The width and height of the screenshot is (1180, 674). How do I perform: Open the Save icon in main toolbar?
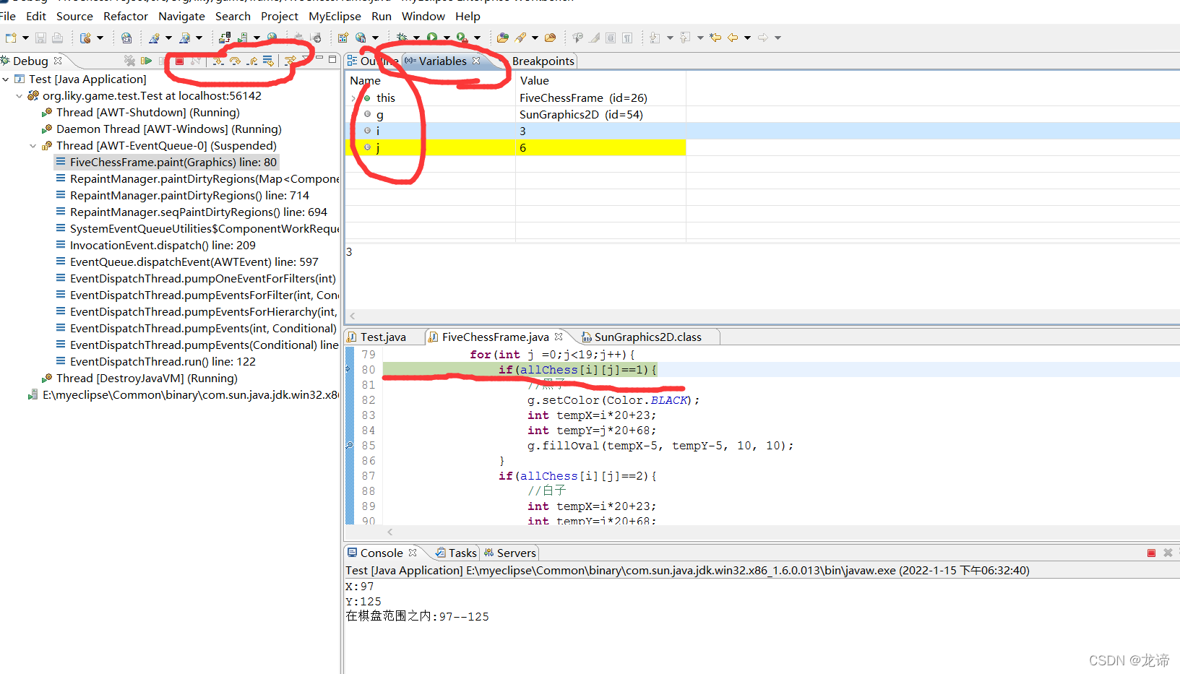tap(40, 38)
